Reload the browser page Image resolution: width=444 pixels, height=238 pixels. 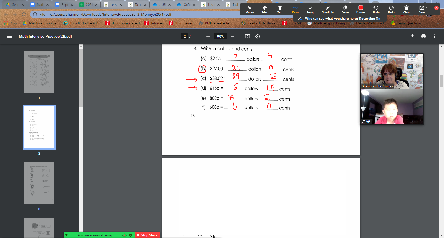coord(24,14)
